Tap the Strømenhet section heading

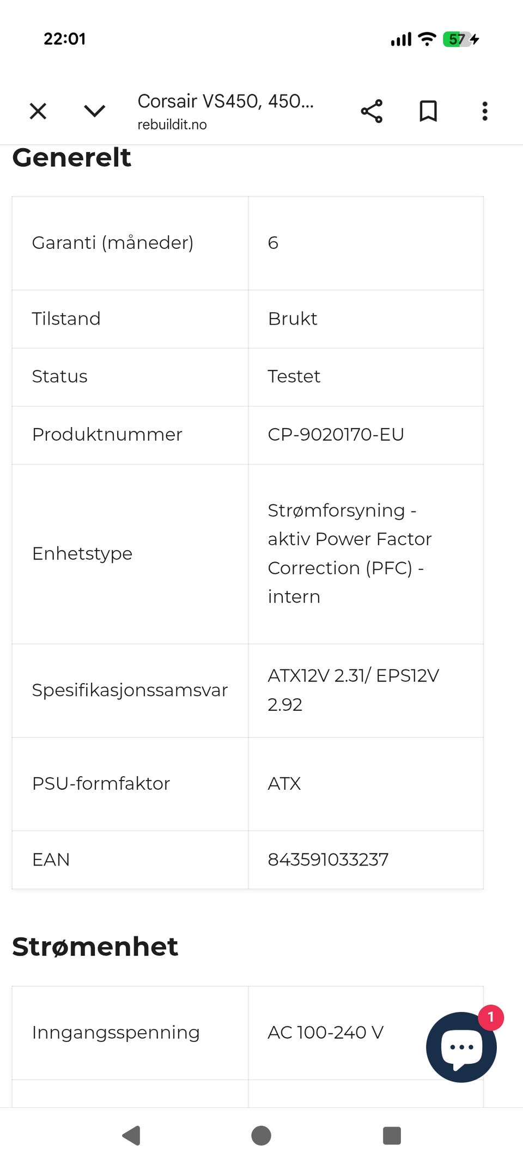[95, 947]
